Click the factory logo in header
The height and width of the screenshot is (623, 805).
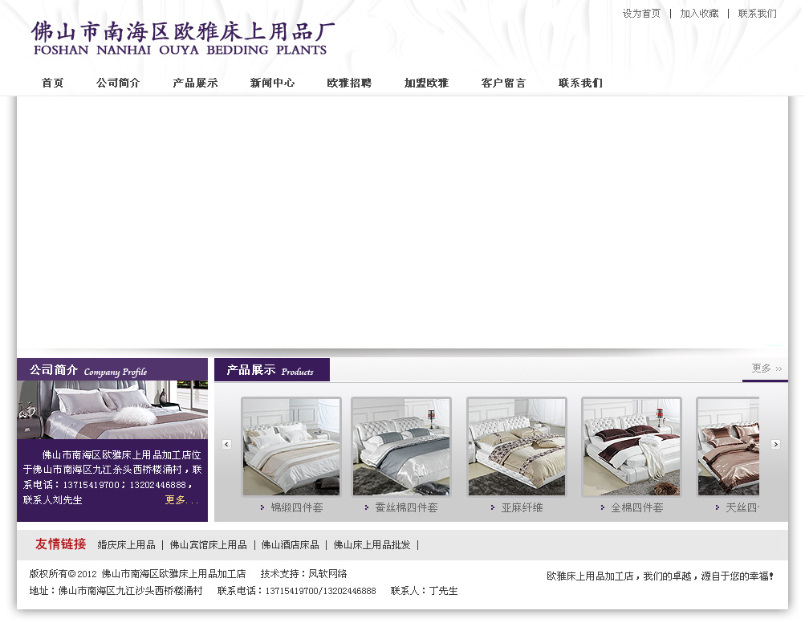click(x=183, y=38)
